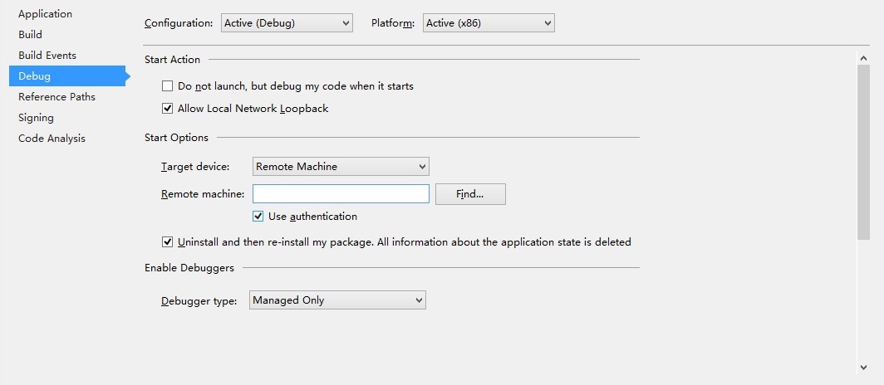Toggle Uninstall and re-install package checkbox
The width and height of the screenshot is (884, 385).
[168, 242]
